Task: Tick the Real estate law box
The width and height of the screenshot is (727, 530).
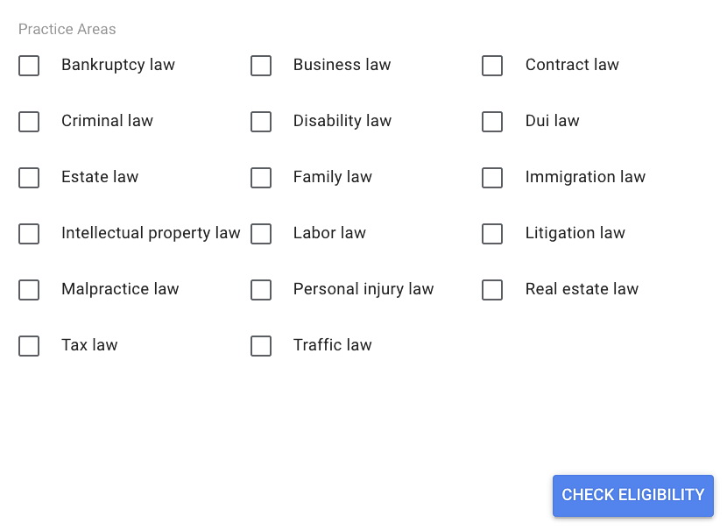Action: (492, 290)
